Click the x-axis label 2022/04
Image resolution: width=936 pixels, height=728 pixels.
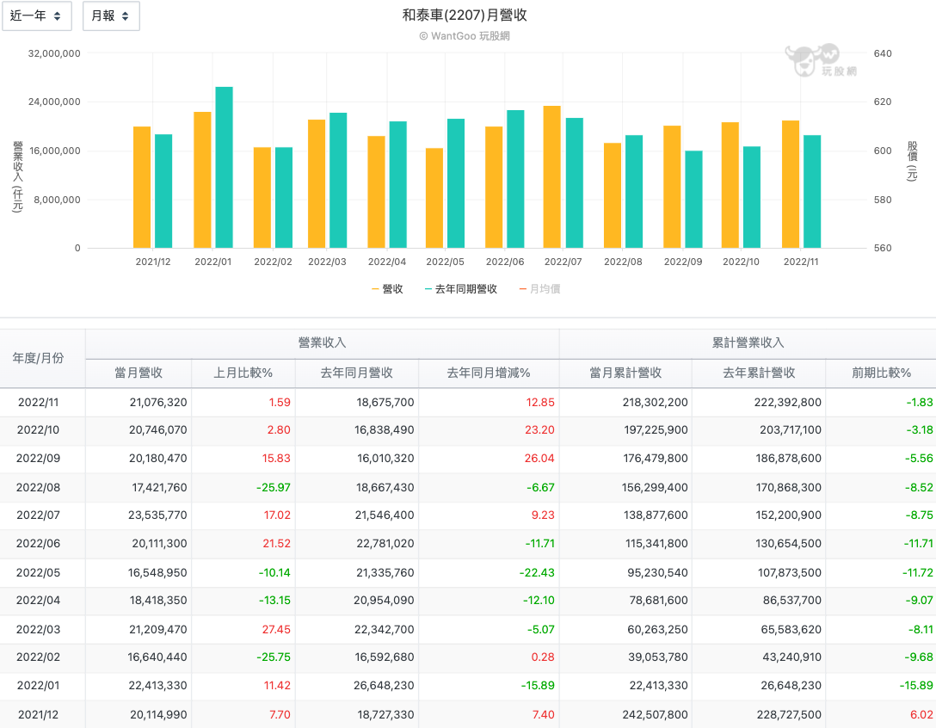tap(387, 262)
